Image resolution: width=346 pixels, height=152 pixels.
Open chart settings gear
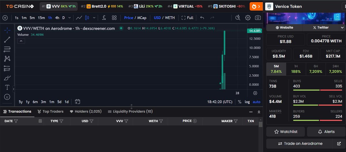[x=248, y=18]
